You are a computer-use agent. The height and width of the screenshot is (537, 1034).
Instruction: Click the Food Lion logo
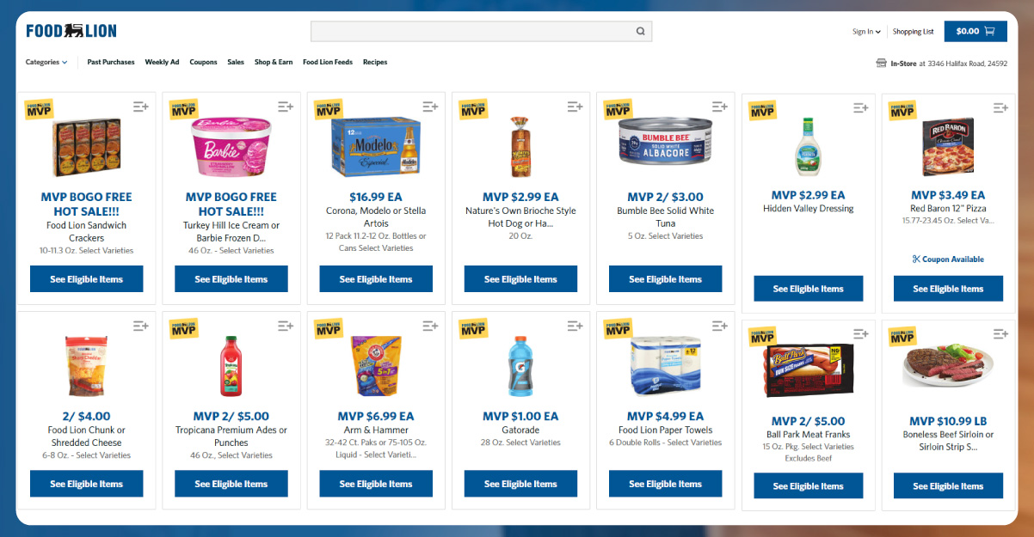point(71,31)
